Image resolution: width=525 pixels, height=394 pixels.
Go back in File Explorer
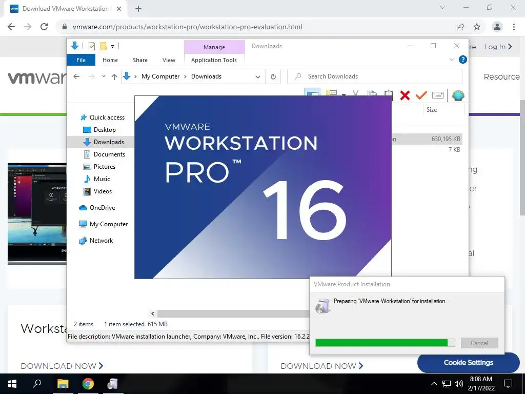pos(76,76)
